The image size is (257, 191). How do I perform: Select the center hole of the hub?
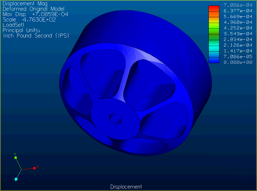(x=115, y=118)
